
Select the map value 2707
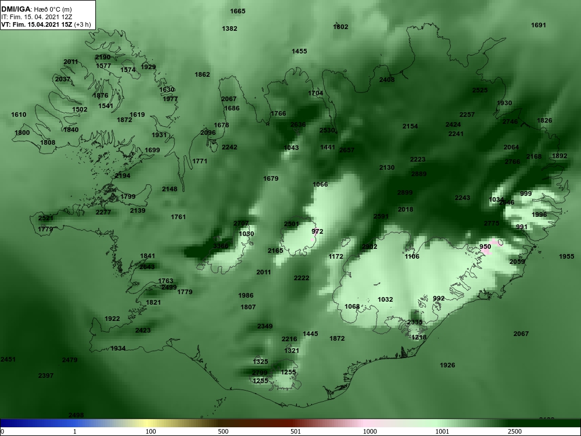241,224
